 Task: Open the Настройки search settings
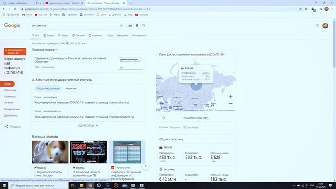pyautogui.click(x=122, y=35)
